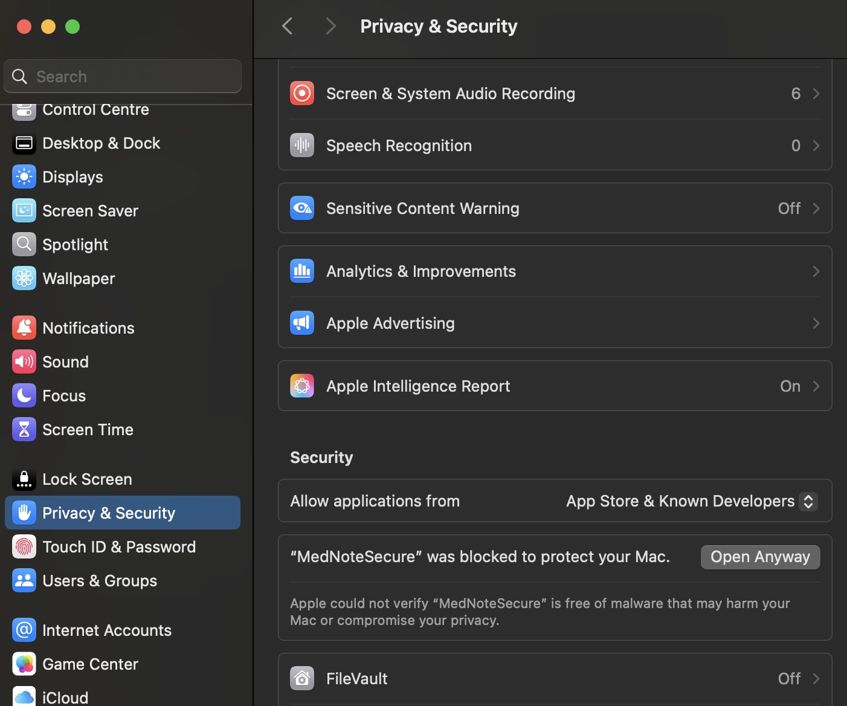This screenshot has width=847, height=706.
Task: Click Sensitive Content Warning Off value
Action: point(789,209)
